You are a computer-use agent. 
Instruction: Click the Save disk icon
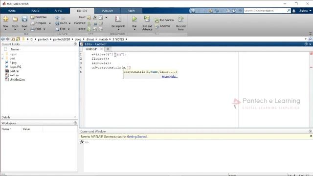[x=24, y=19]
